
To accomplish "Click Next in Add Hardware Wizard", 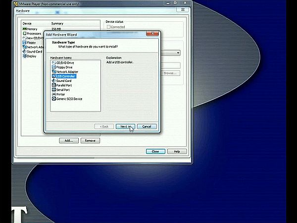I will (x=125, y=126).
